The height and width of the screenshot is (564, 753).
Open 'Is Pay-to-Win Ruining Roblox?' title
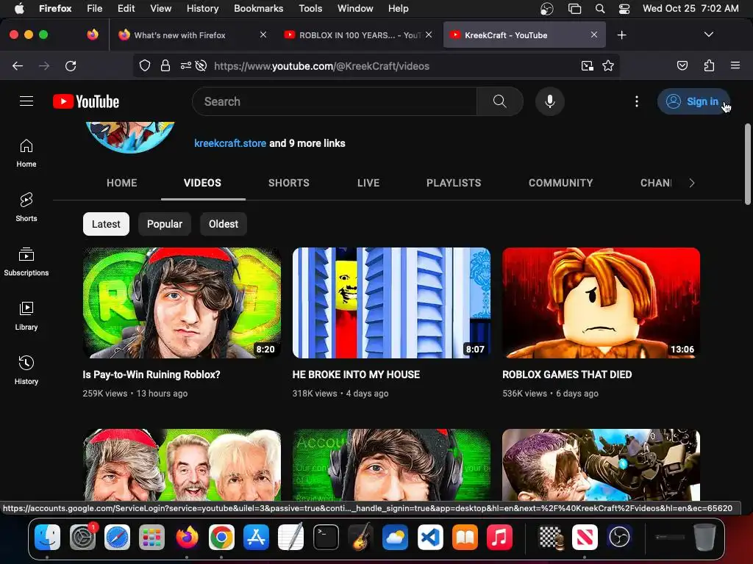151,375
